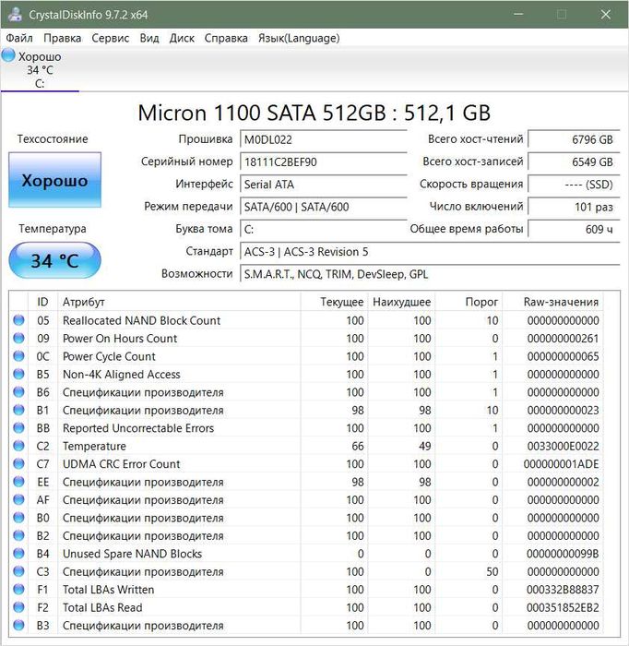Image resolution: width=629 pixels, height=646 pixels.
Task: Click the Текущее column header
Action: (x=334, y=302)
